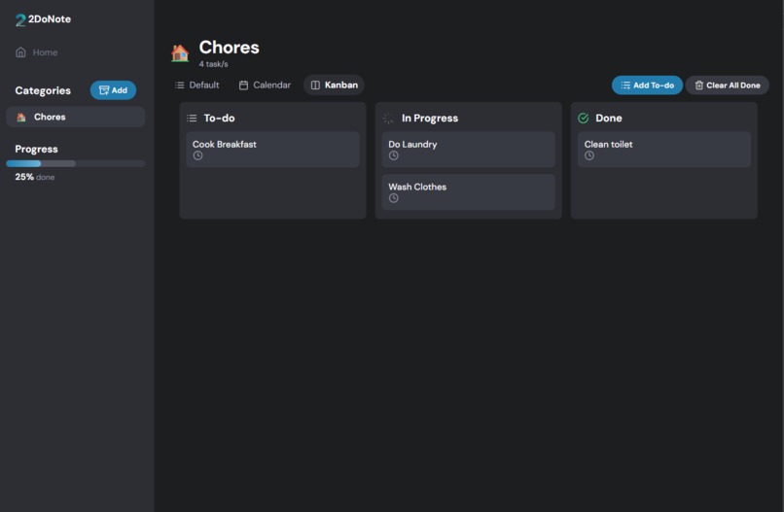
Task: Click the clock icon on Clean toilet
Action: tap(589, 155)
